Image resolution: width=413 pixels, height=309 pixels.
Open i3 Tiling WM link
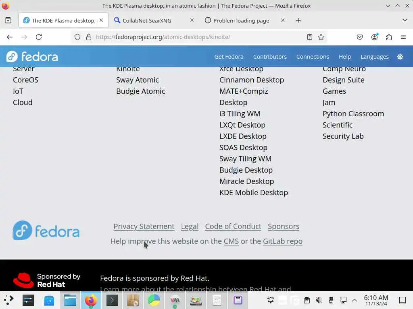(240, 114)
